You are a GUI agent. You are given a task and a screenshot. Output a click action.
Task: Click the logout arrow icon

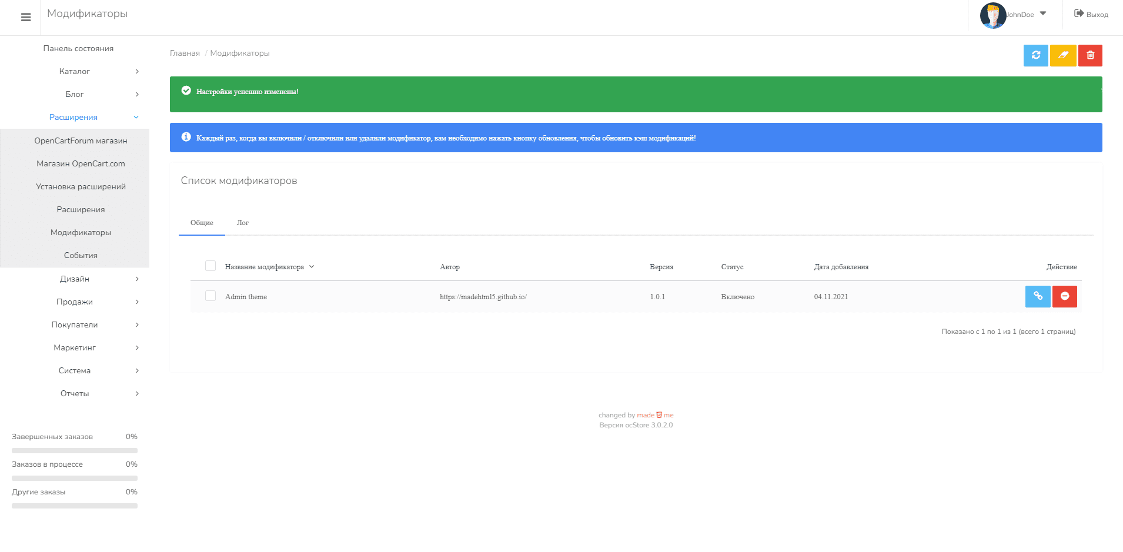[1079, 14]
